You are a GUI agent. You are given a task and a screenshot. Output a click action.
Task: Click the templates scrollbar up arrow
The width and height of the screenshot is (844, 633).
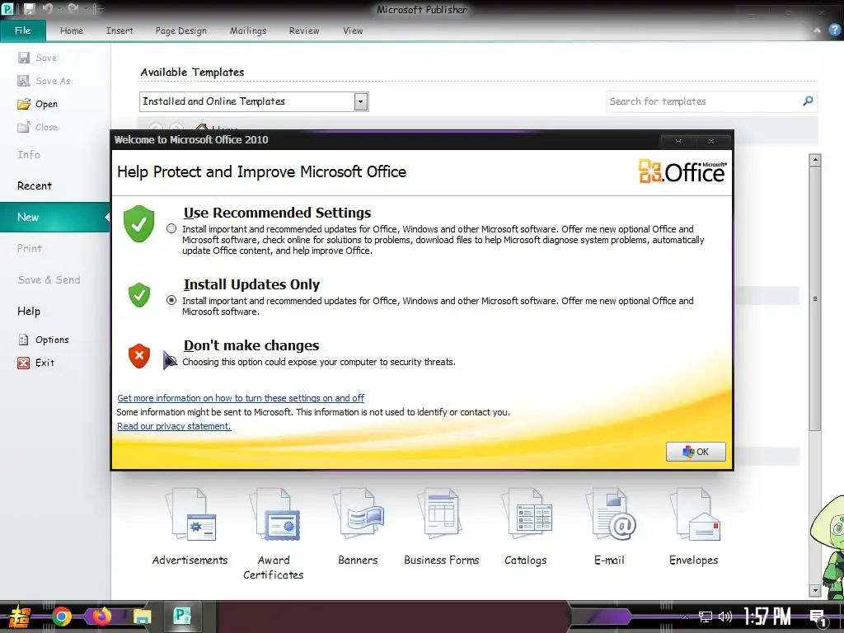(815, 160)
